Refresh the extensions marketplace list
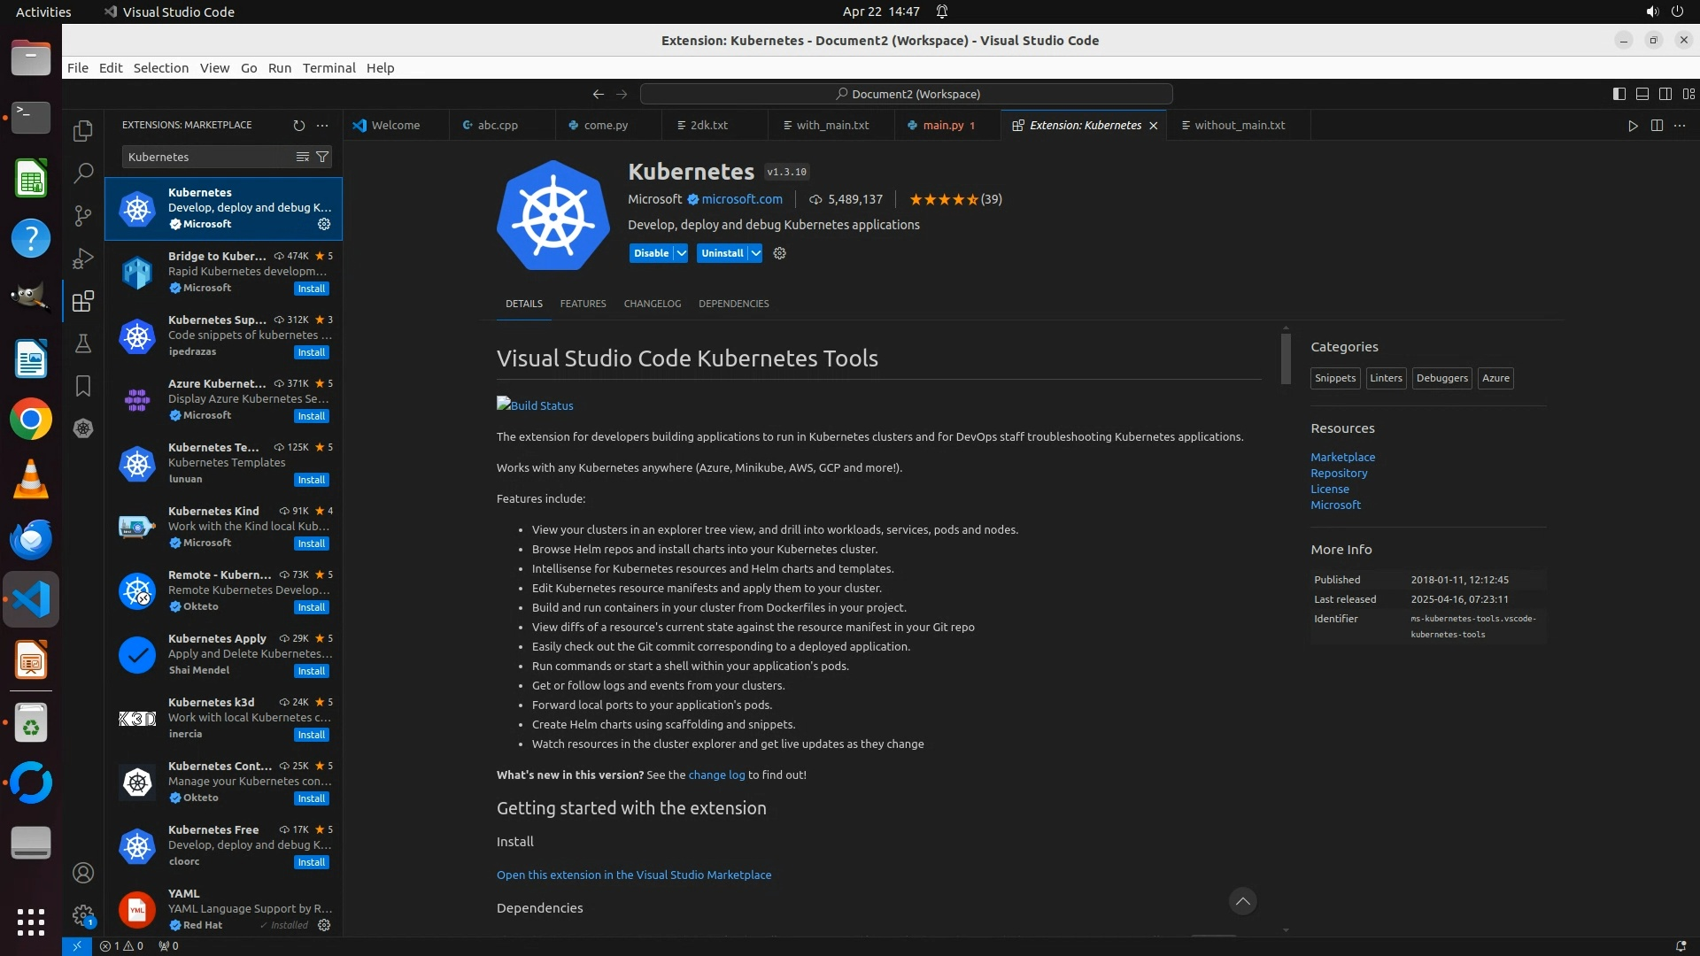The width and height of the screenshot is (1700, 956). tap(299, 126)
